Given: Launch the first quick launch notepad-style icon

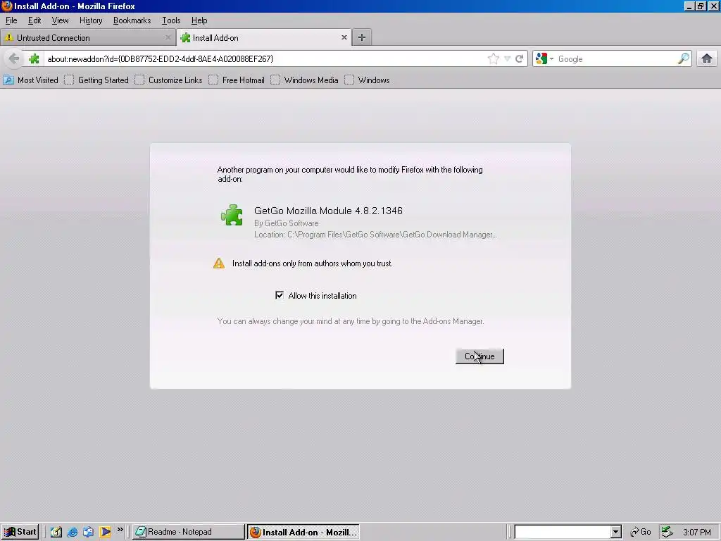Looking at the screenshot, I should click(x=56, y=532).
